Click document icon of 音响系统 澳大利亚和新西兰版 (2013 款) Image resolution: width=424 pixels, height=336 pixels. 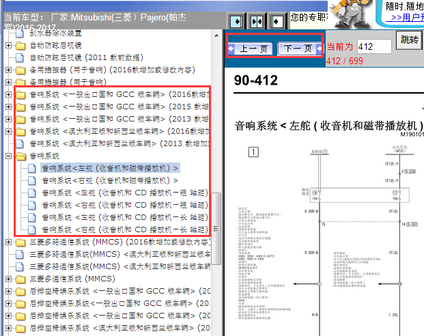[20, 143]
